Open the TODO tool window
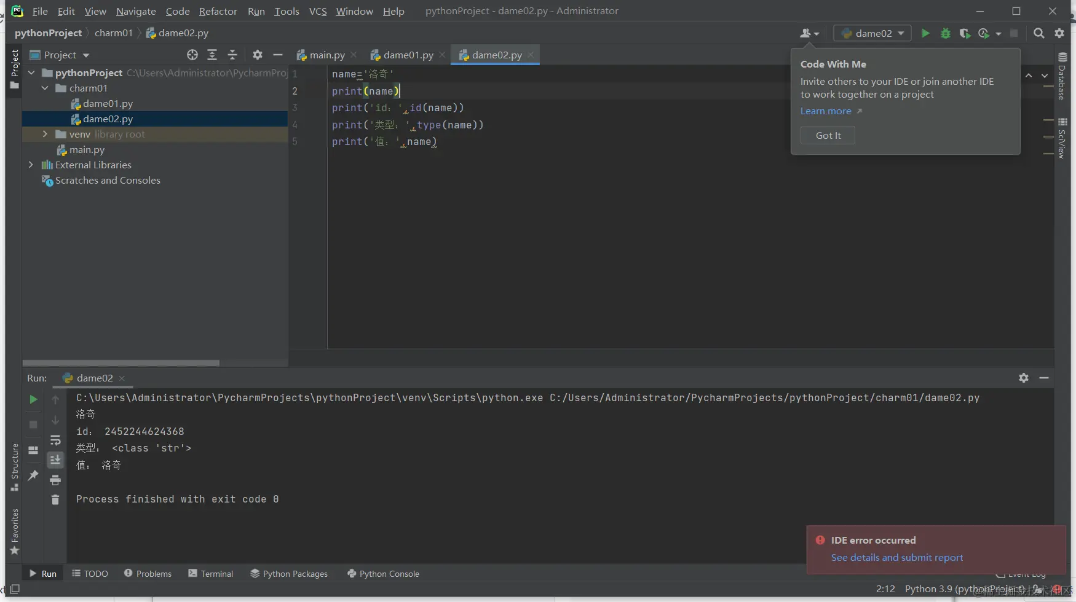1076x602 pixels. click(90, 574)
